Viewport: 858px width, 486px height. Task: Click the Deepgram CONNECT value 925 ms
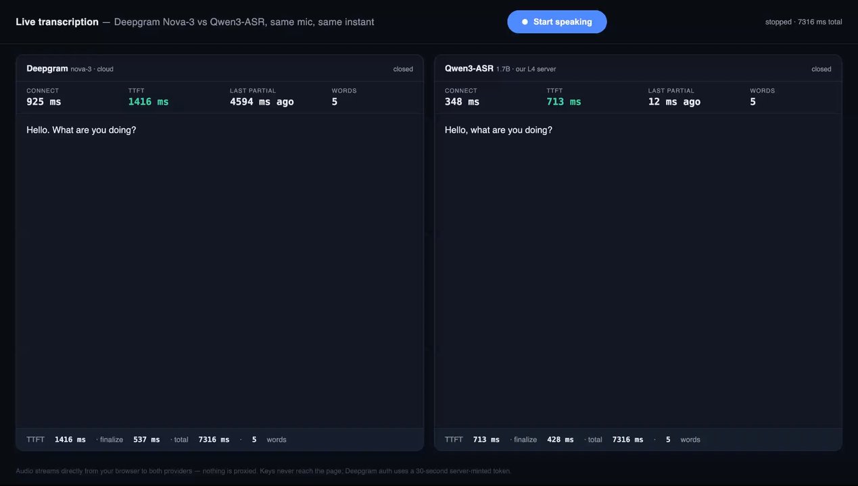[43, 101]
